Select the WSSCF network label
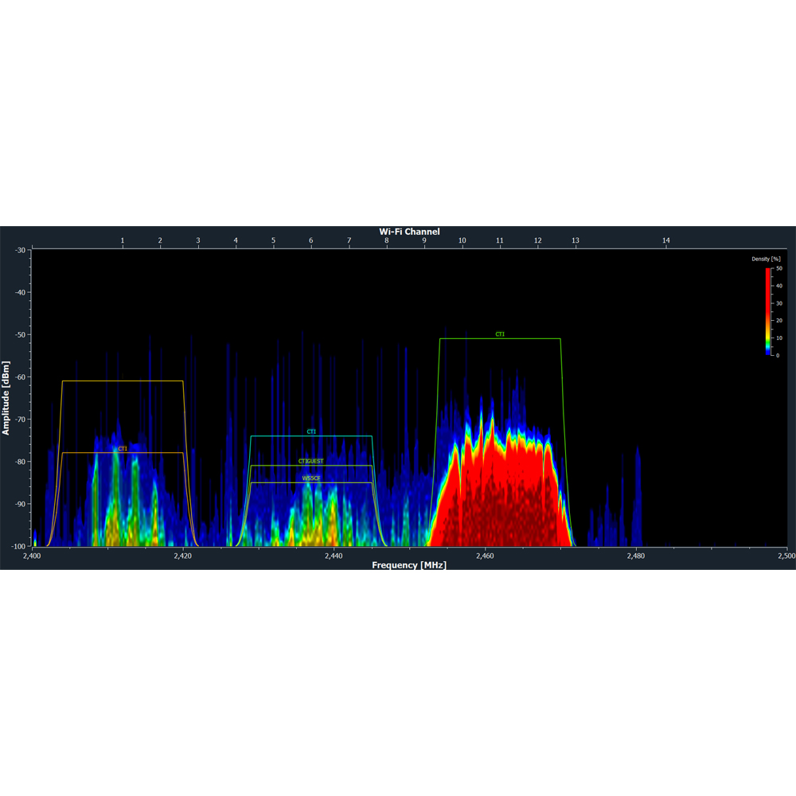 (311, 478)
